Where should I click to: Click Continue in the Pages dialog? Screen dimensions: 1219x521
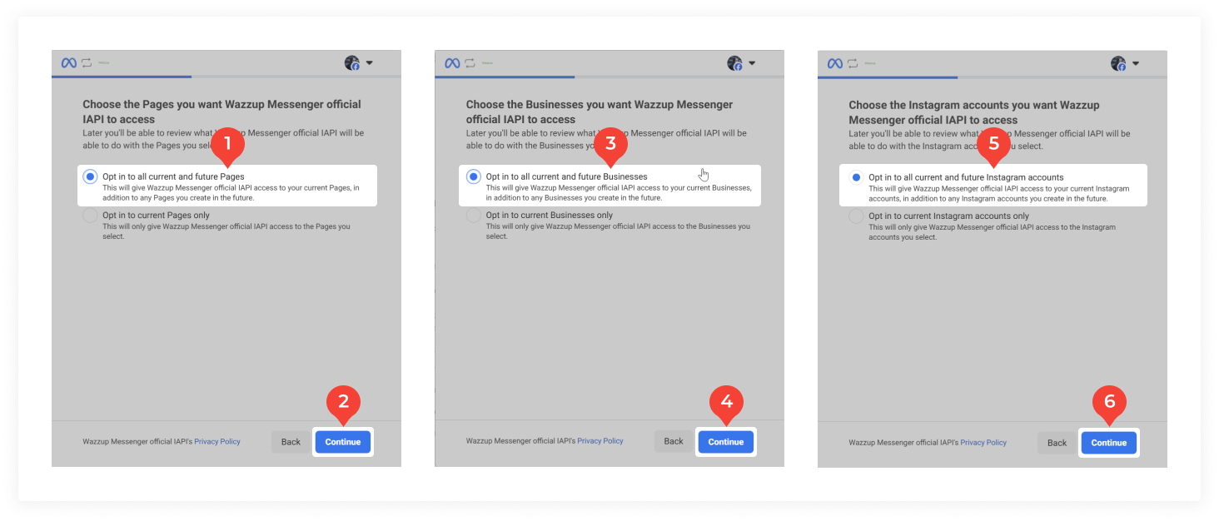(343, 442)
